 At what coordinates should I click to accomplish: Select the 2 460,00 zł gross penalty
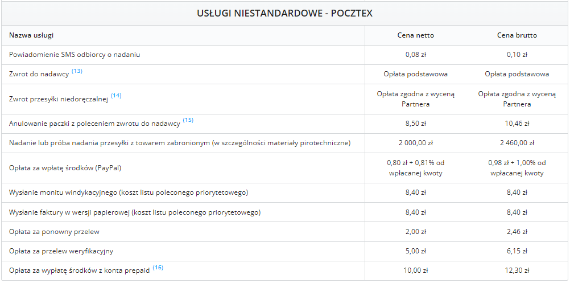pyautogui.click(x=517, y=143)
